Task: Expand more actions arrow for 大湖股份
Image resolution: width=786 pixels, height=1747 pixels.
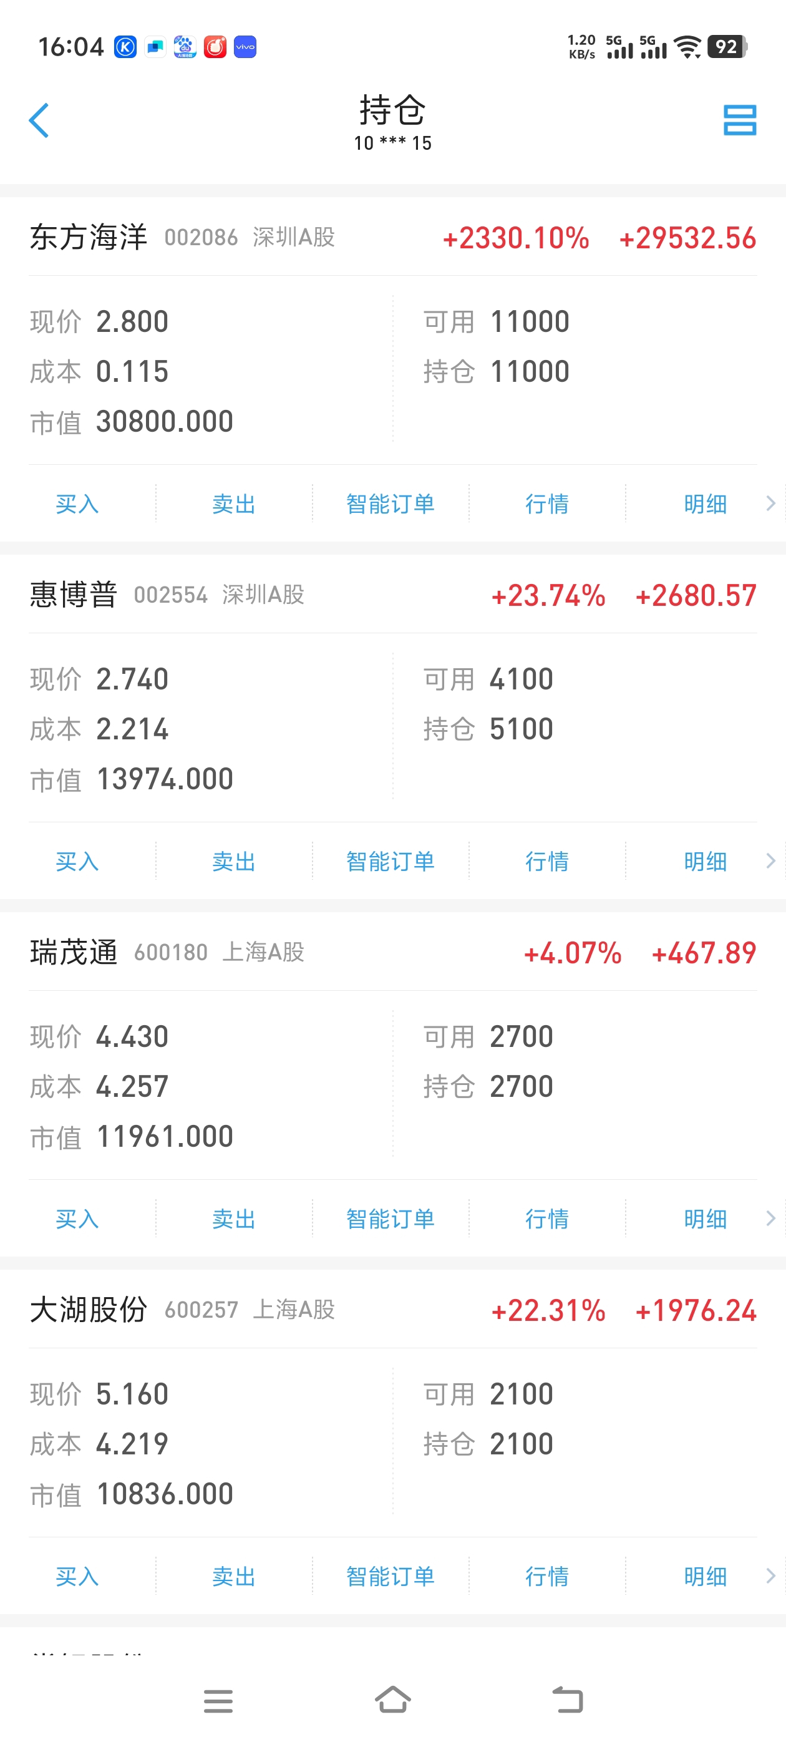Action: pos(770,1575)
